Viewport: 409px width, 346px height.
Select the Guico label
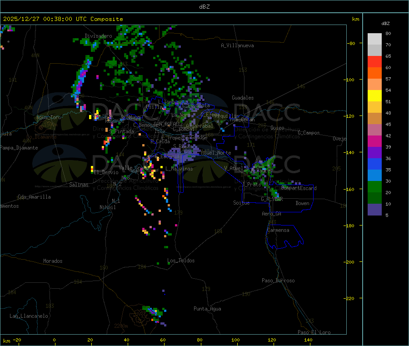pyautogui.click(x=277, y=128)
